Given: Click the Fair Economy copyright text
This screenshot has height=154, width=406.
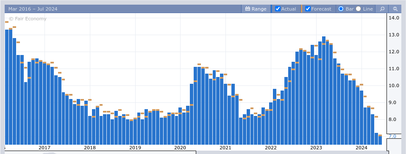Looking at the screenshot, I should point(28,19).
